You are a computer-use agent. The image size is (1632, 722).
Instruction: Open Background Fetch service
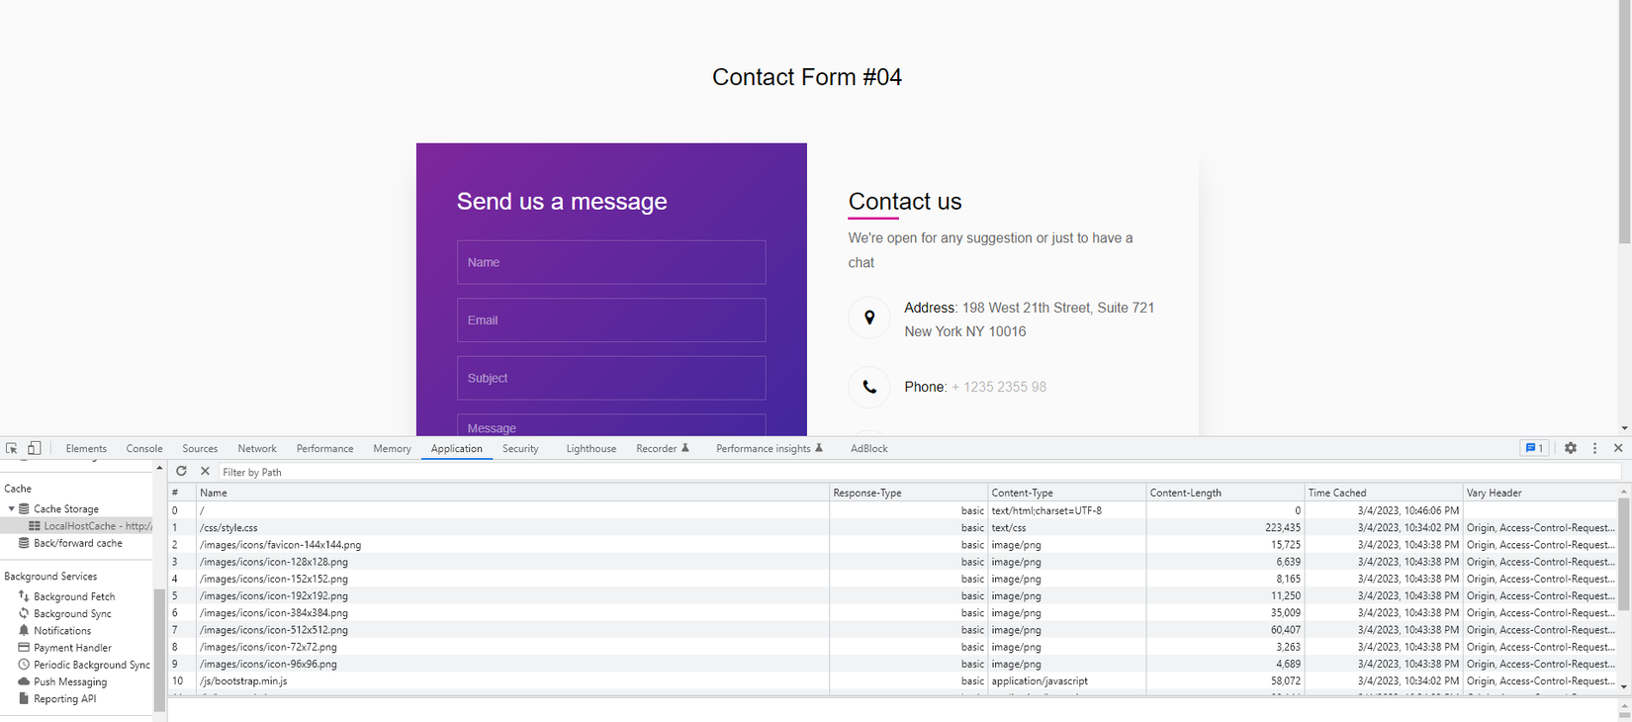pos(74,596)
